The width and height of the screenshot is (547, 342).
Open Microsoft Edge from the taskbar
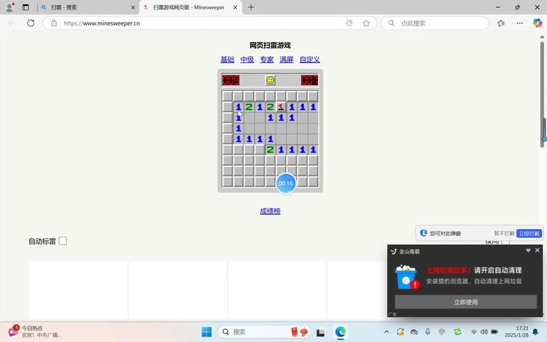[x=340, y=332]
